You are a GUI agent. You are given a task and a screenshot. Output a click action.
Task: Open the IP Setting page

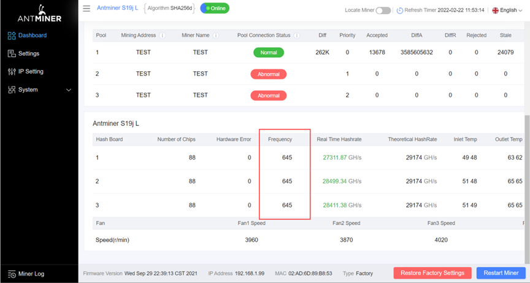click(x=31, y=72)
